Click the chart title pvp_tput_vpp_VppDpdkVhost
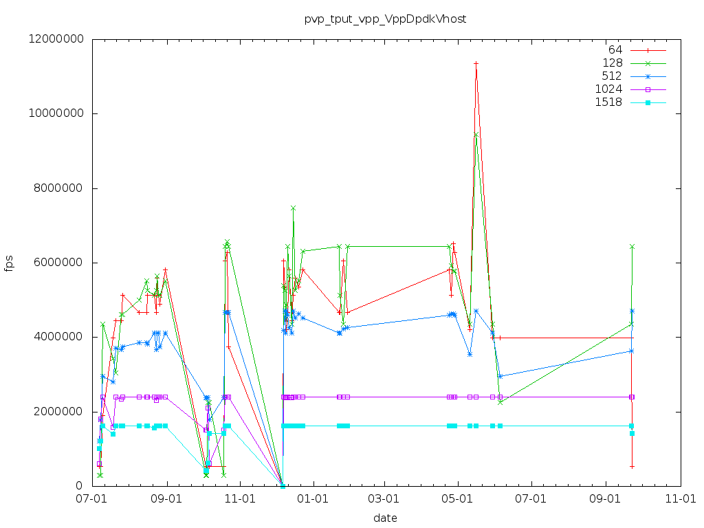 (x=385, y=19)
